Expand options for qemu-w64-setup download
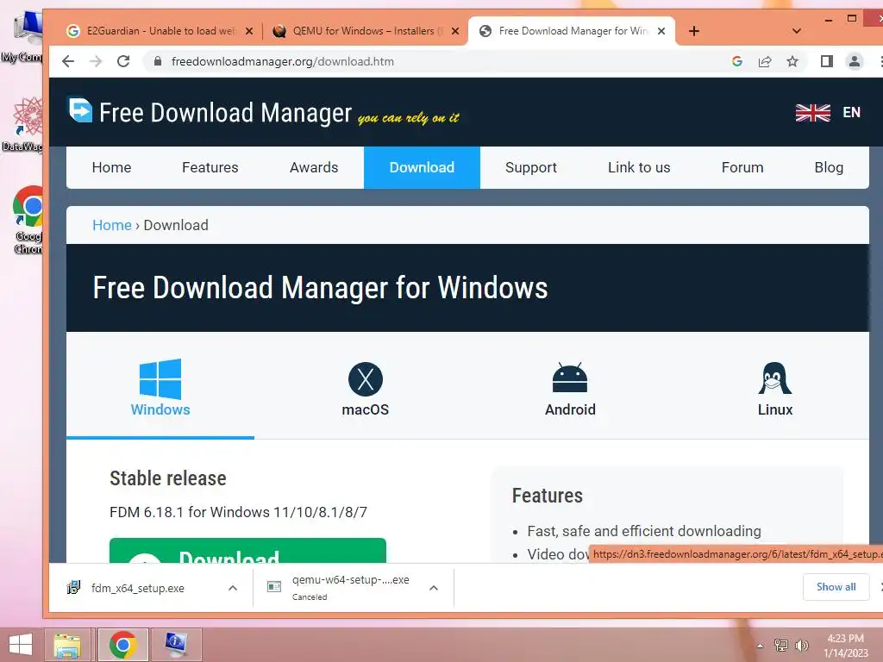 click(434, 588)
